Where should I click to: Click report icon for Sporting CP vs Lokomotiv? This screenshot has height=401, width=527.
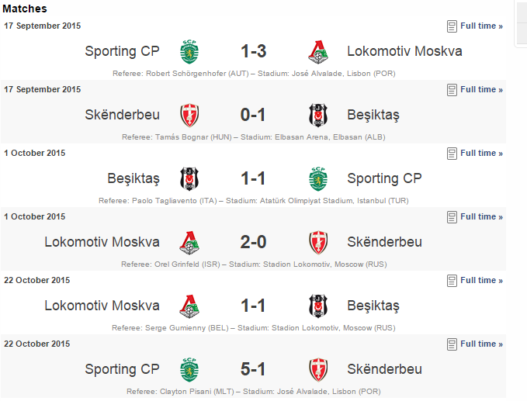point(452,26)
